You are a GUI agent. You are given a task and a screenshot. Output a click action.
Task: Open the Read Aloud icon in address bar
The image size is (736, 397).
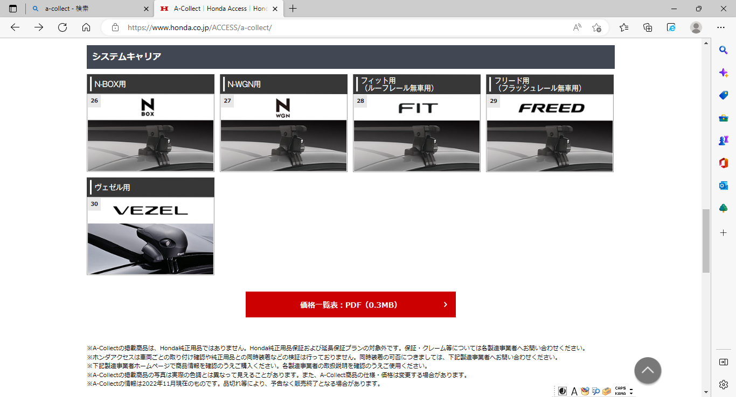(577, 27)
